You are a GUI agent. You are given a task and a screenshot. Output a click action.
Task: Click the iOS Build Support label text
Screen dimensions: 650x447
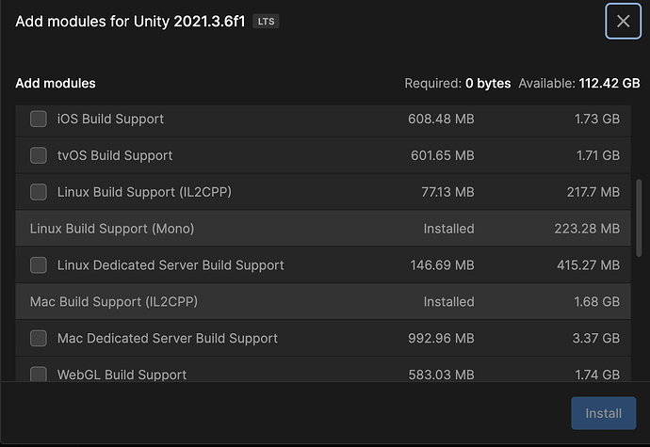coord(110,119)
